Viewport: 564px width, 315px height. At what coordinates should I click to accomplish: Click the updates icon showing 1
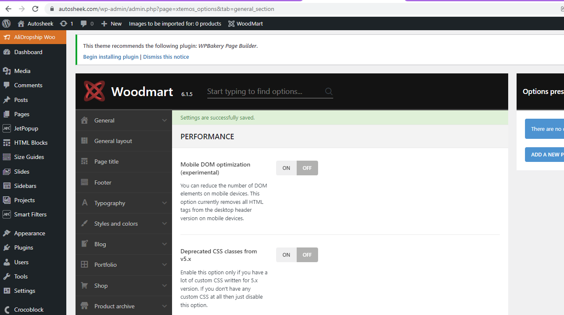tap(67, 23)
